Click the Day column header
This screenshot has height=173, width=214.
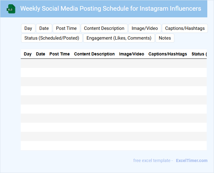[28, 54]
